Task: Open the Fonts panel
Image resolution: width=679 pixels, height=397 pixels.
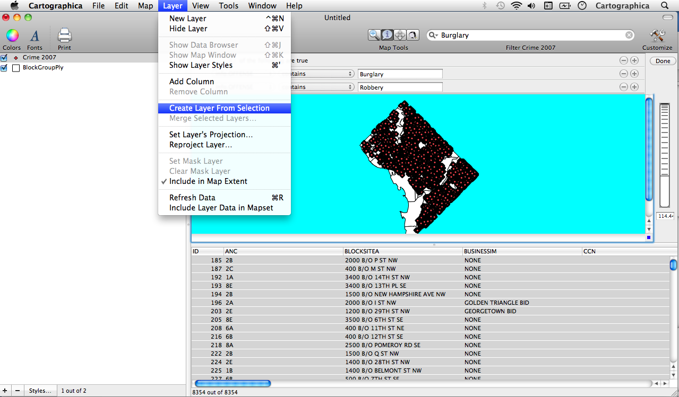Action: click(x=35, y=36)
